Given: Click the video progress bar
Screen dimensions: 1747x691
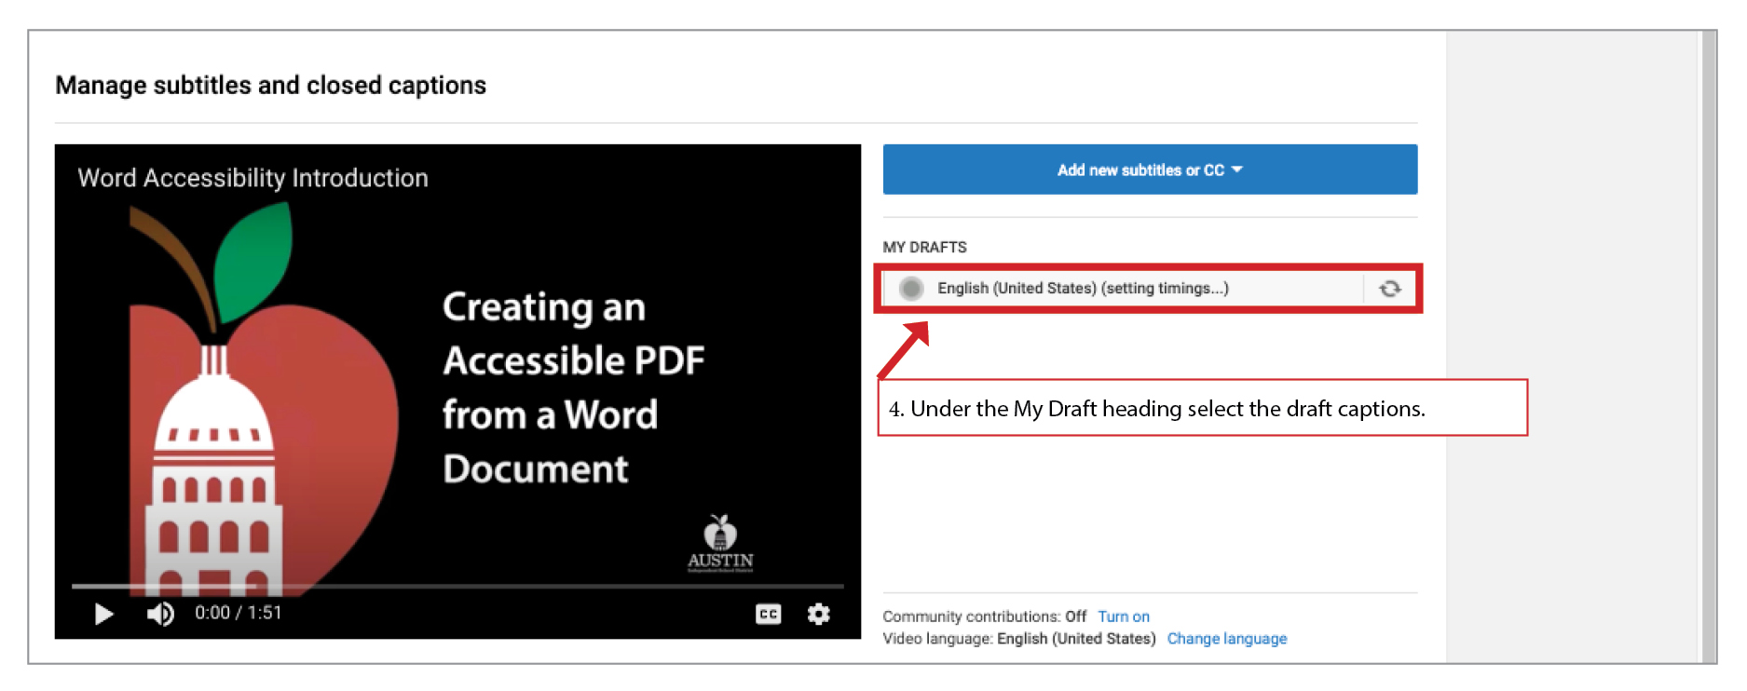Looking at the screenshot, I should pos(457,587).
